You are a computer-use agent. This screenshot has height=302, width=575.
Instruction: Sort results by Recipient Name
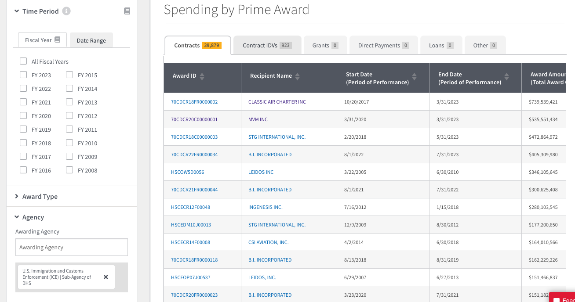tap(298, 75)
